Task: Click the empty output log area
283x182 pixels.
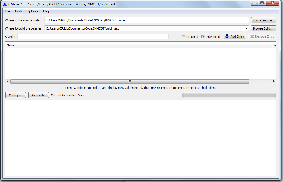Action: (x=141, y=138)
